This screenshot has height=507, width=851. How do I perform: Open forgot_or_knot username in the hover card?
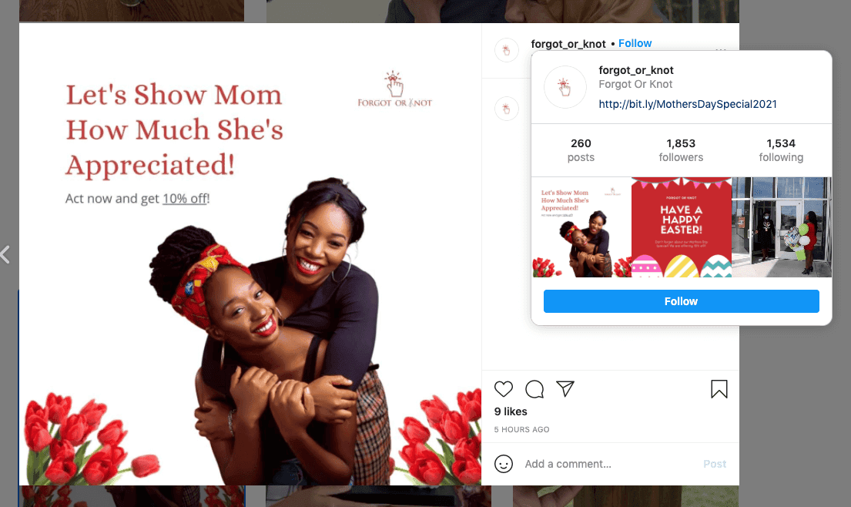point(636,70)
